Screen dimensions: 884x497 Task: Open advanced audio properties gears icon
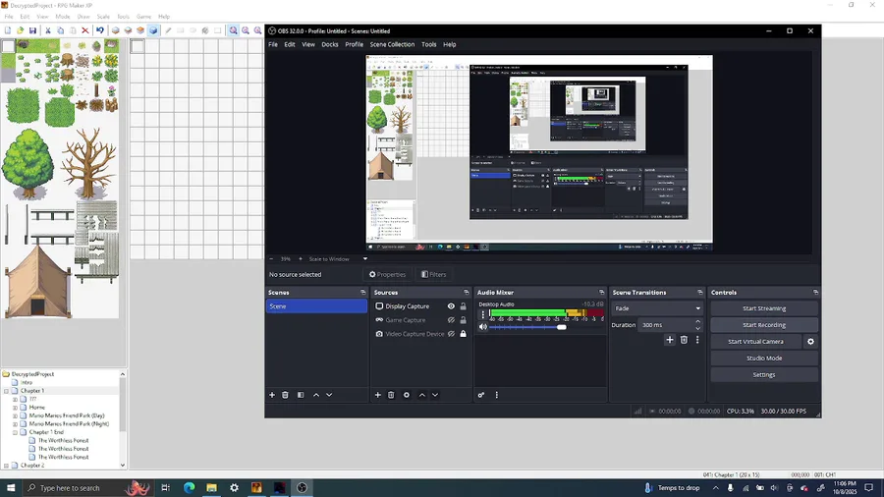(x=481, y=395)
